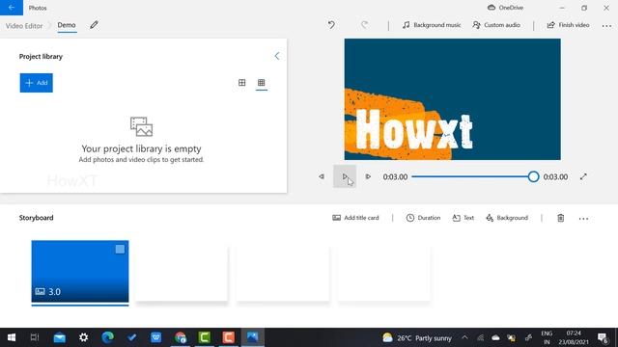
Task: Open Custom audio options
Action: (x=496, y=25)
